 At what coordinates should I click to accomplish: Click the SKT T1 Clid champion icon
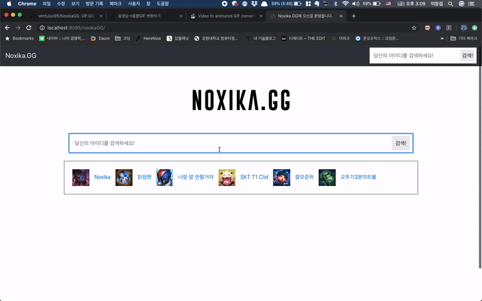(227, 177)
